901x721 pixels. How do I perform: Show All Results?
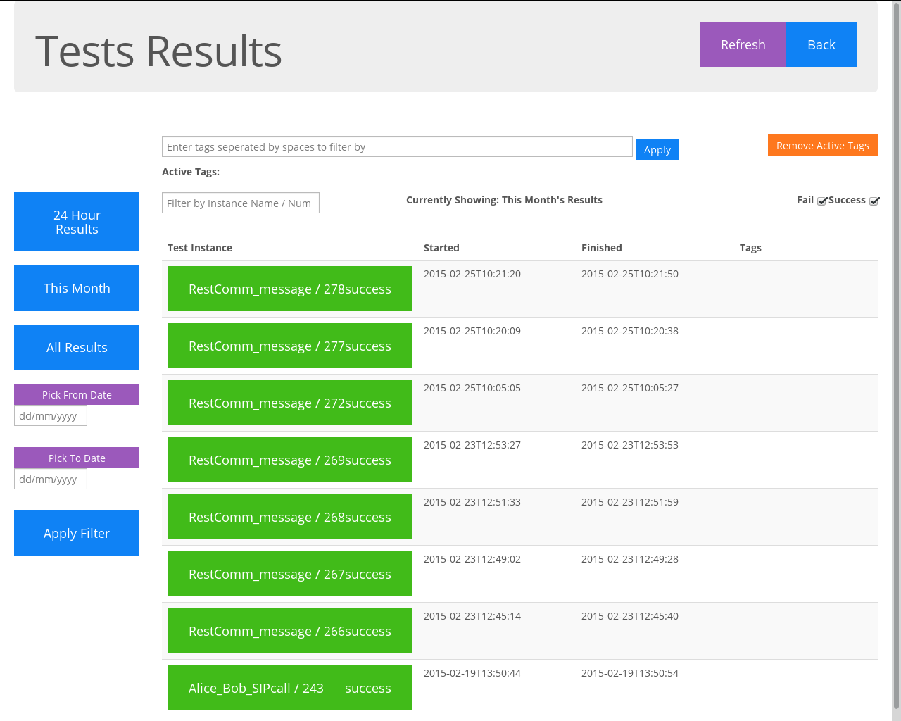click(77, 347)
